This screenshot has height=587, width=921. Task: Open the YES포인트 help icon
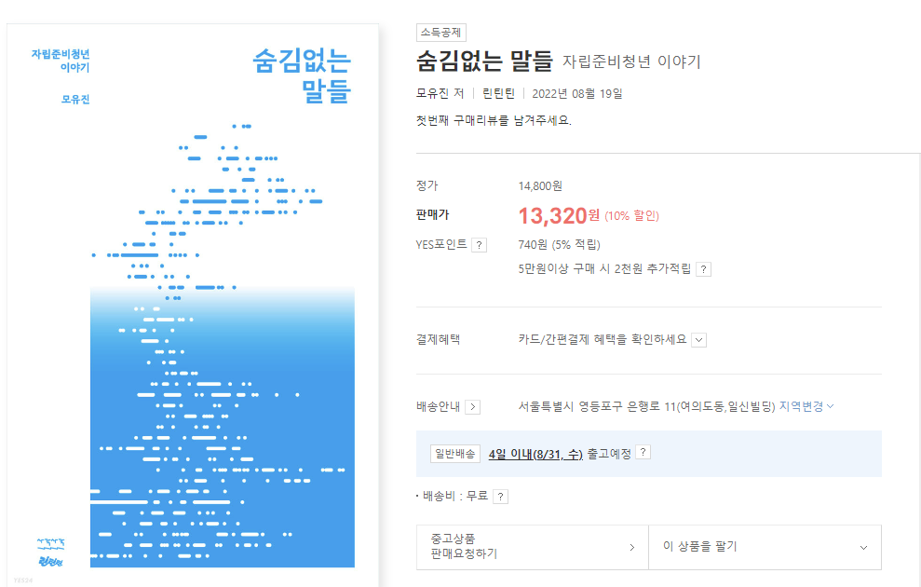coord(479,245)
